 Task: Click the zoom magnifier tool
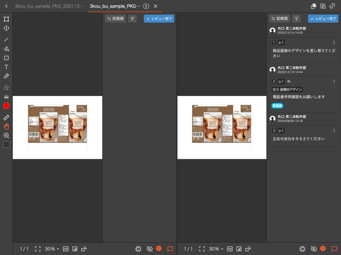click(6, 135)
